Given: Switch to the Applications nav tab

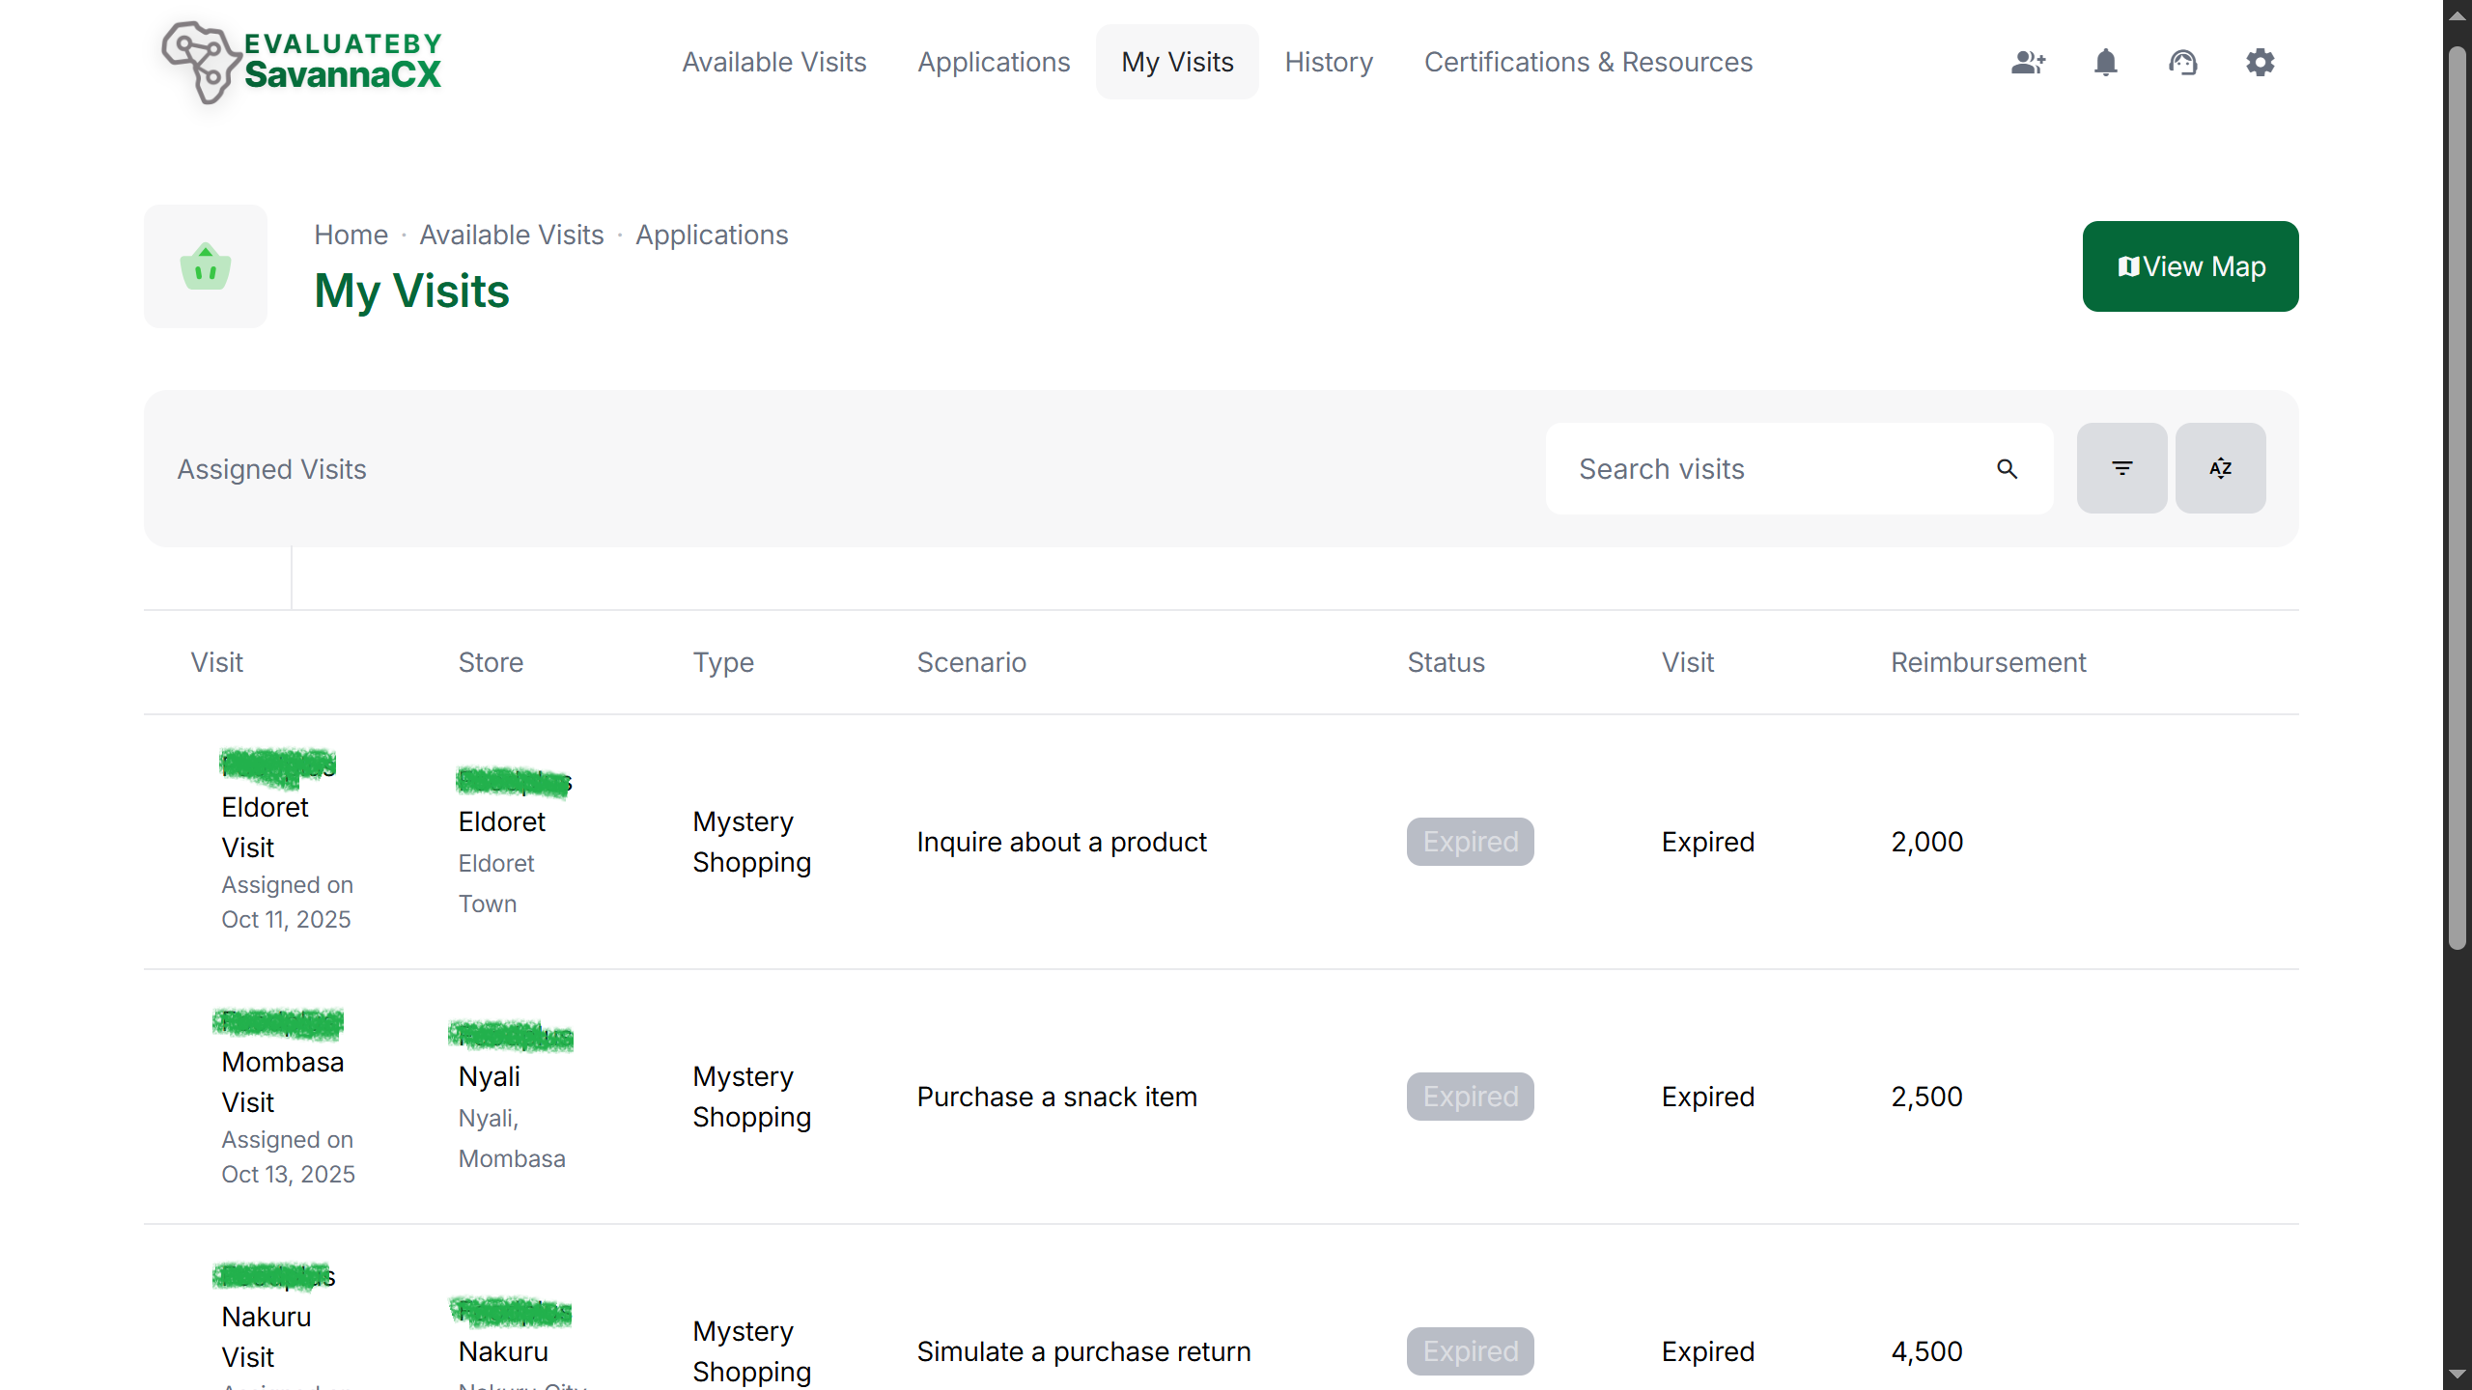Looking at the screenshot, I should point(994,63).
